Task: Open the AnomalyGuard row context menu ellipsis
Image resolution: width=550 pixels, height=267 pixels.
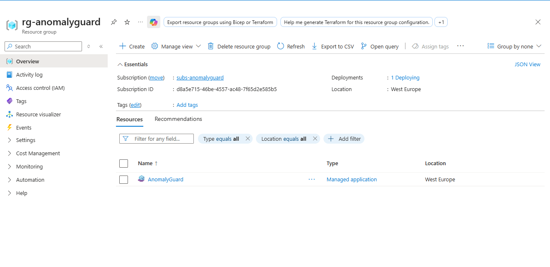Action: (312, 180)
